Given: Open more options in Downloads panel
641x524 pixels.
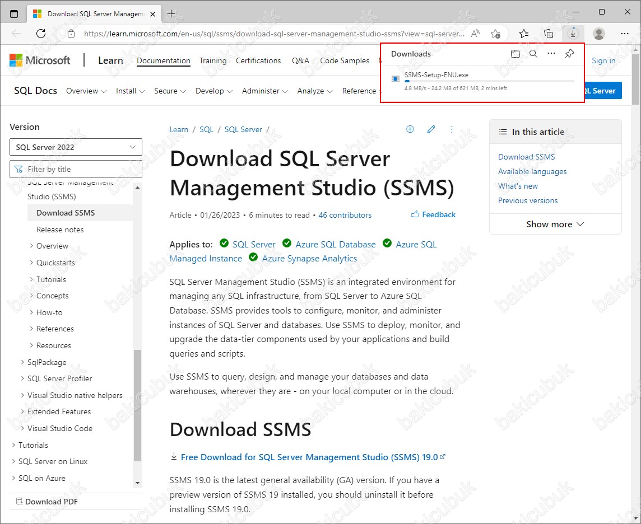Looking at the screenshot, I should tap(551, 54).
